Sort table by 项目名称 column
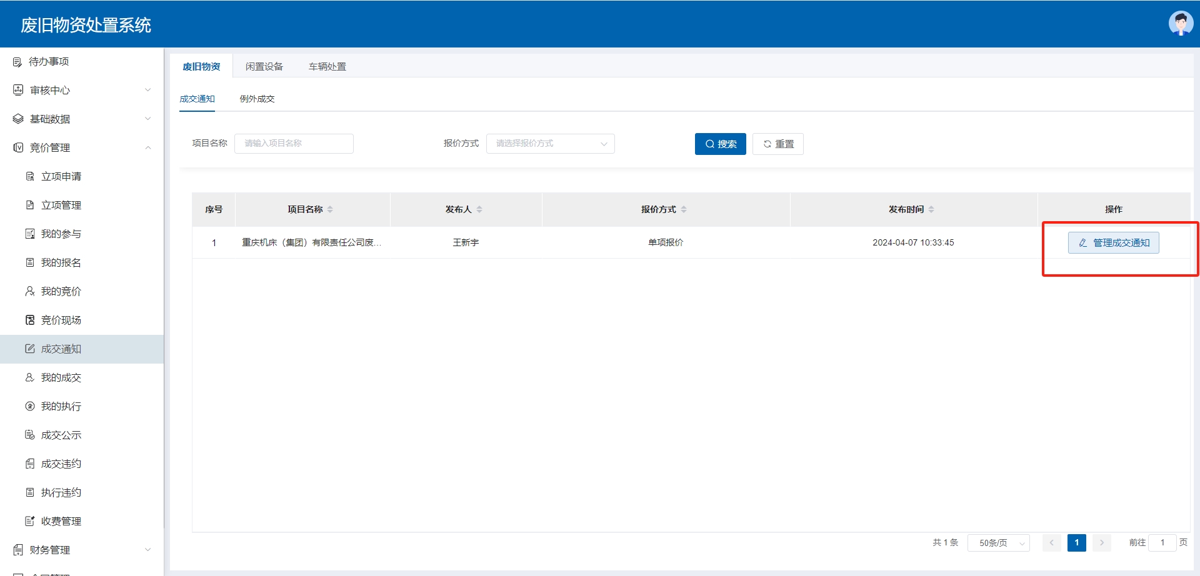The image size is (1200, 576). 330,209
